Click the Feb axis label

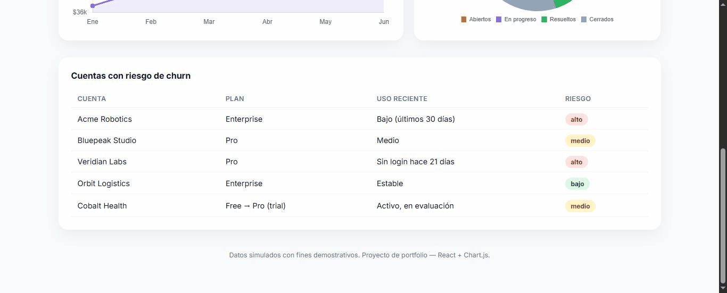pyautogui.click(x=151, y=22)
